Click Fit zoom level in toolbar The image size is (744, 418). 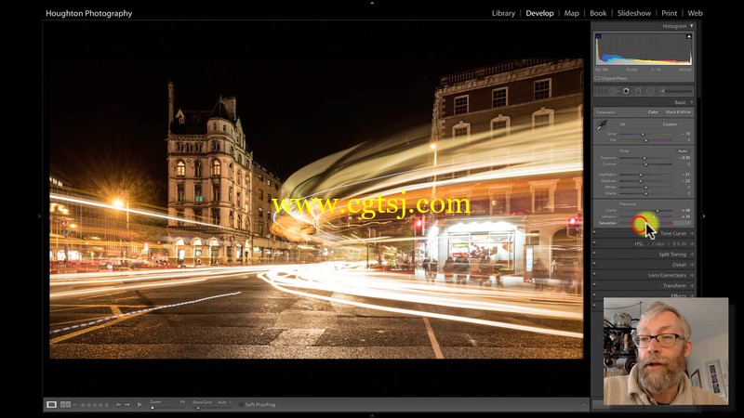pos(182,402)
